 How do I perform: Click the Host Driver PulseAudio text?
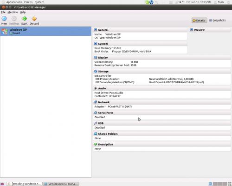[109, 93]
